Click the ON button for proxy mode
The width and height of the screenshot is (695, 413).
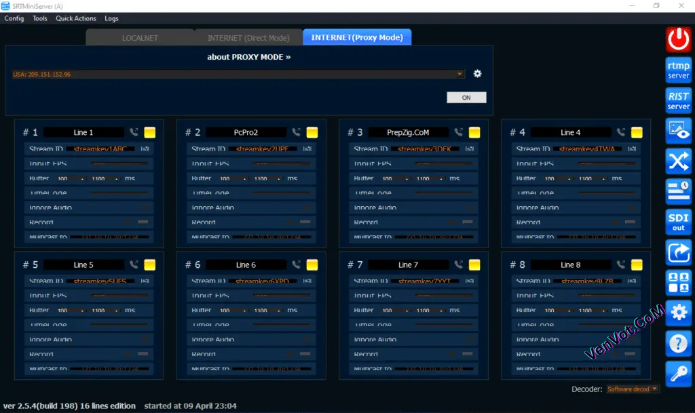click(466, 97)
